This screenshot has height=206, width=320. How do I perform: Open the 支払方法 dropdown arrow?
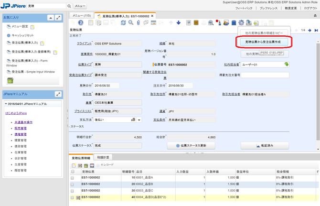pos(139,120)
